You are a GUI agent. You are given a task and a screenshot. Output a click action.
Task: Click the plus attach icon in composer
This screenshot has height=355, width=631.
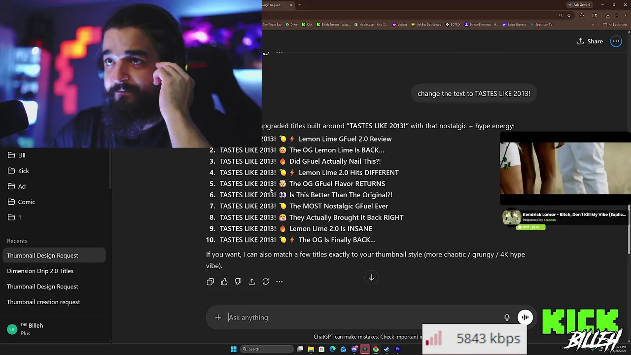[x=218, y=318]
